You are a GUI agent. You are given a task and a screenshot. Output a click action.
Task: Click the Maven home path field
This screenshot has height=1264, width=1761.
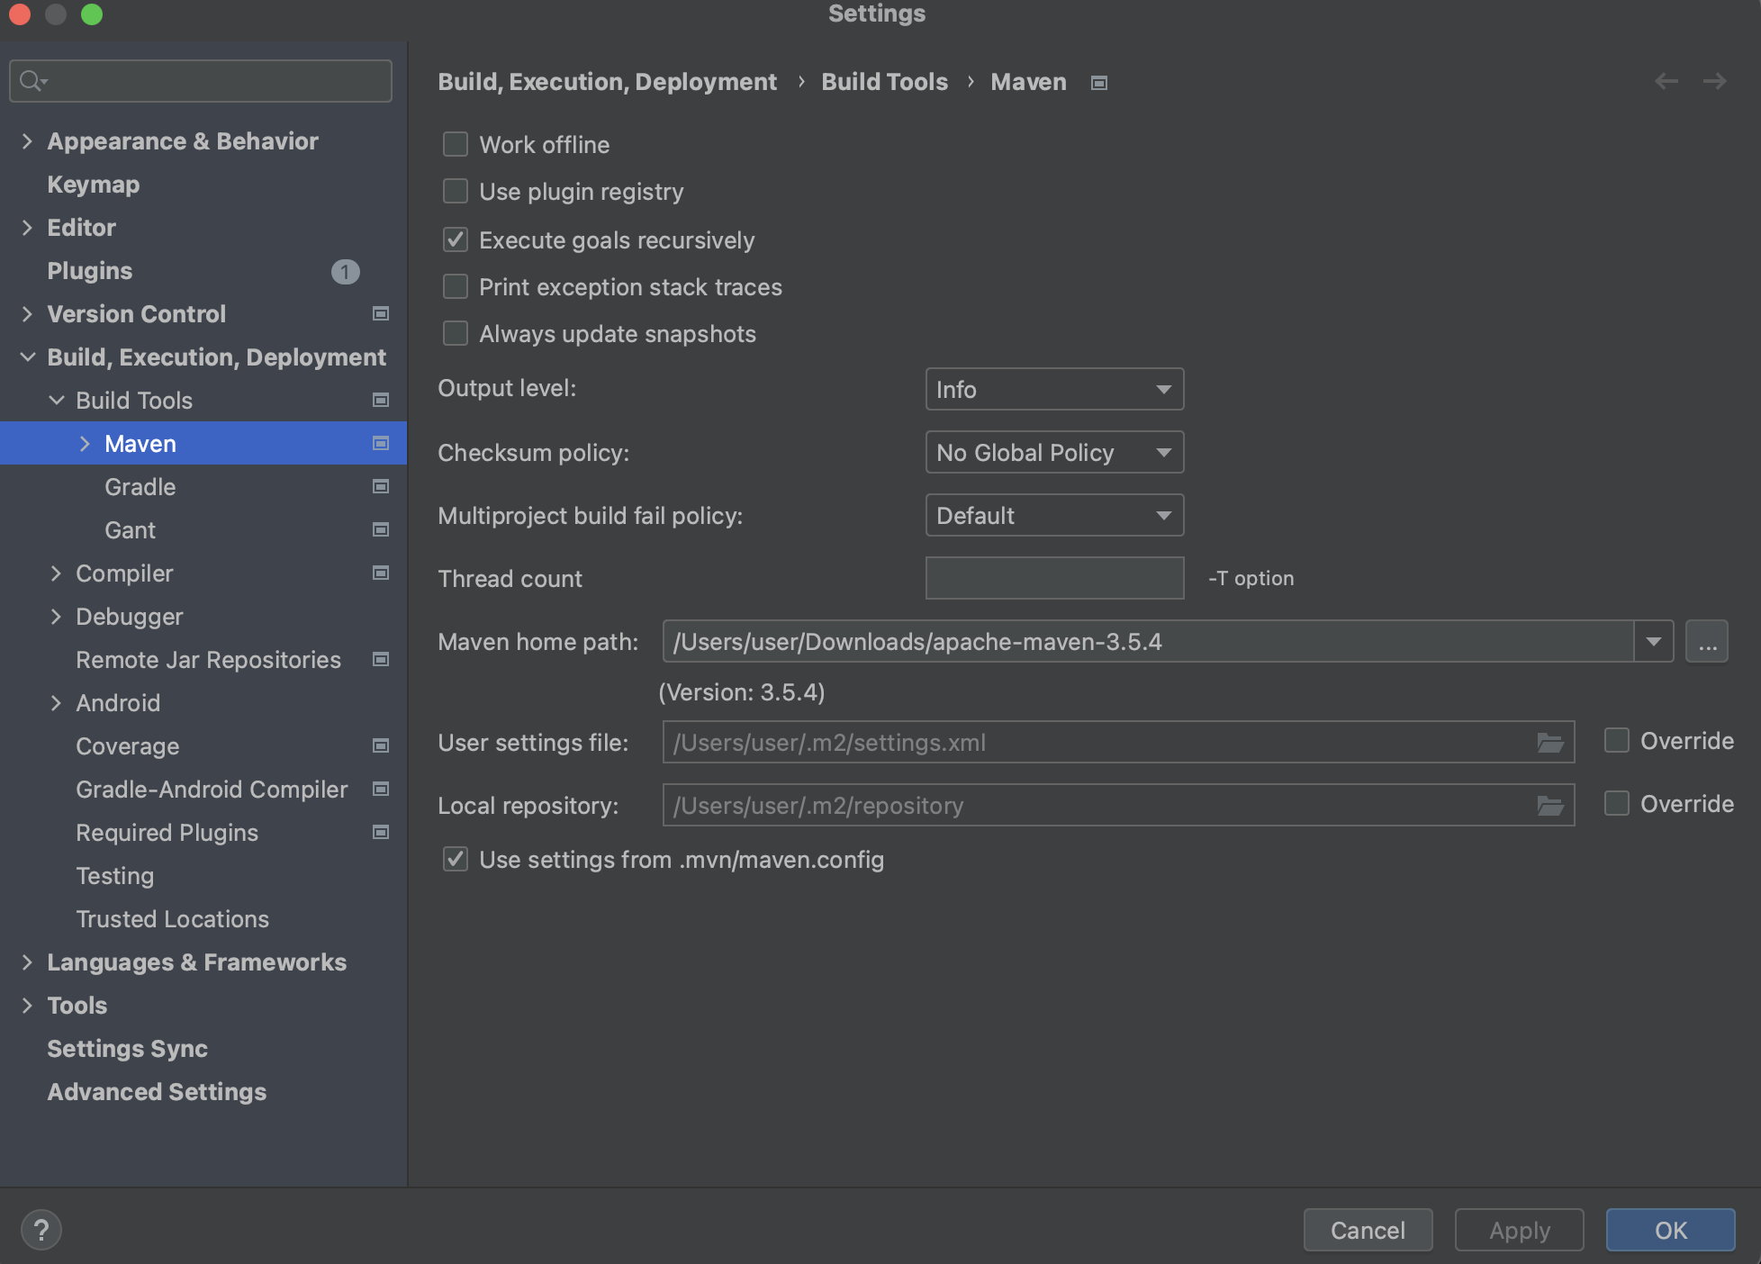1148,642
